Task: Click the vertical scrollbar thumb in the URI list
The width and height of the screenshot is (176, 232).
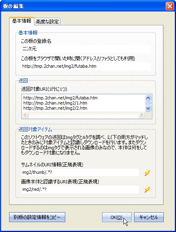Action: coord(148,103)
